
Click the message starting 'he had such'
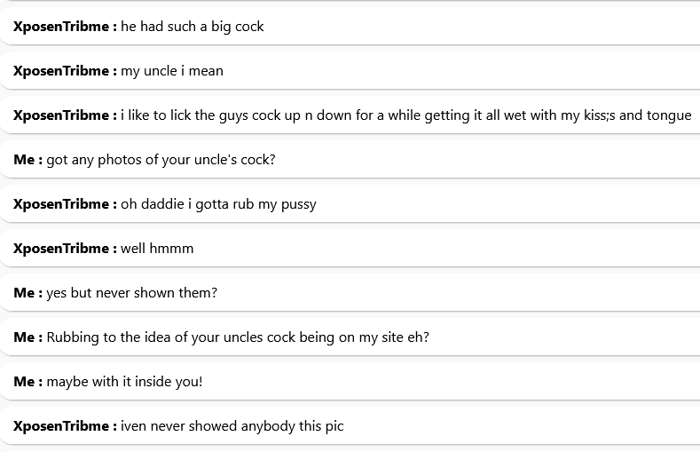(x=192, y=27)
